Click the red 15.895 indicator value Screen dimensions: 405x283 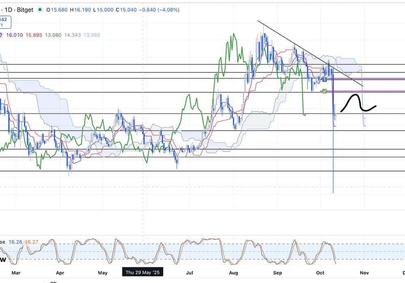coord(35,35)
